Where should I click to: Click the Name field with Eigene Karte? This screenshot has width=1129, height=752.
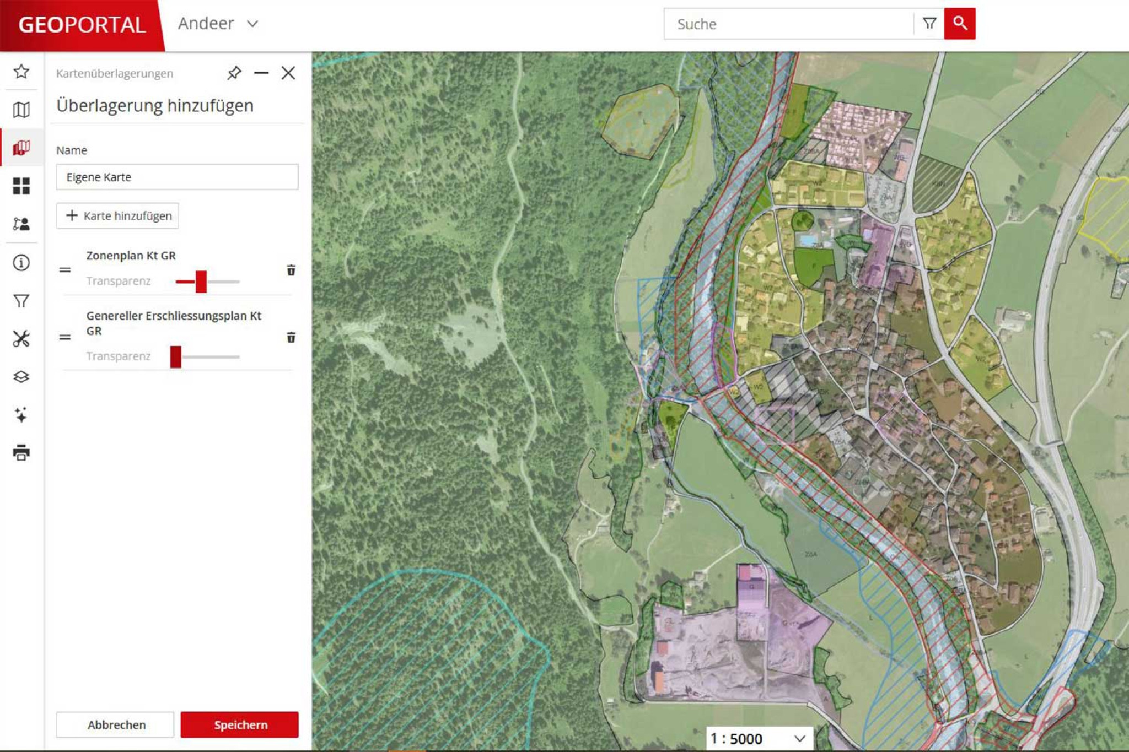(177, 177)
